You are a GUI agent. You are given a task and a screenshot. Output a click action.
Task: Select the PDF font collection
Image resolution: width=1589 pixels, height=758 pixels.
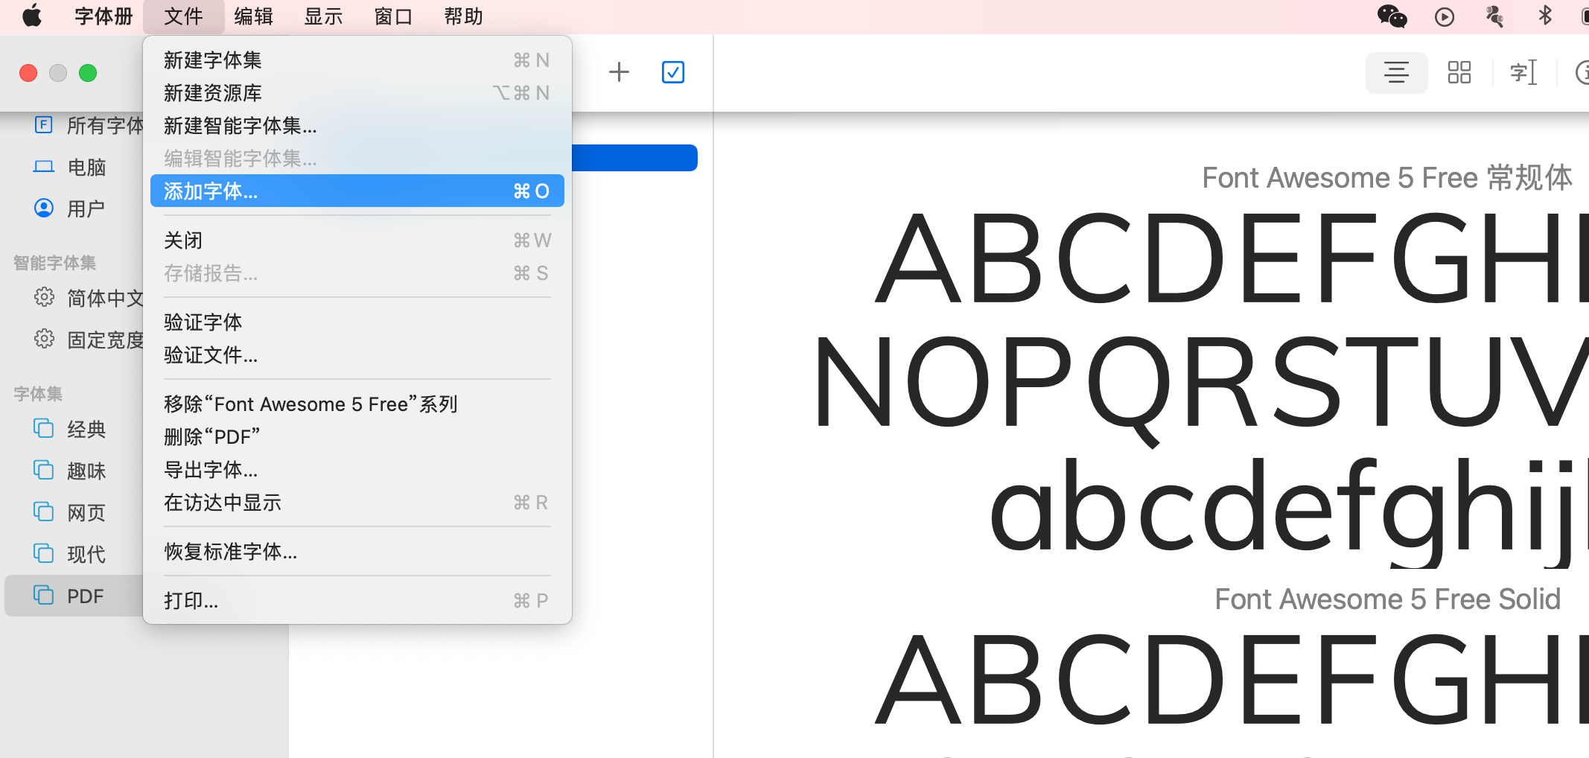point(74,596)
